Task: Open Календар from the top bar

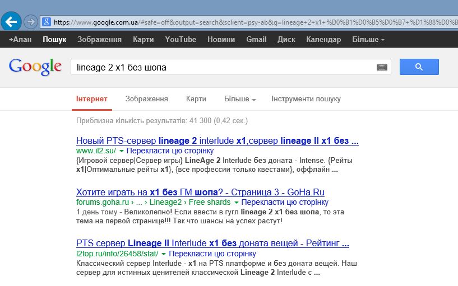Action: click(323, 39)
